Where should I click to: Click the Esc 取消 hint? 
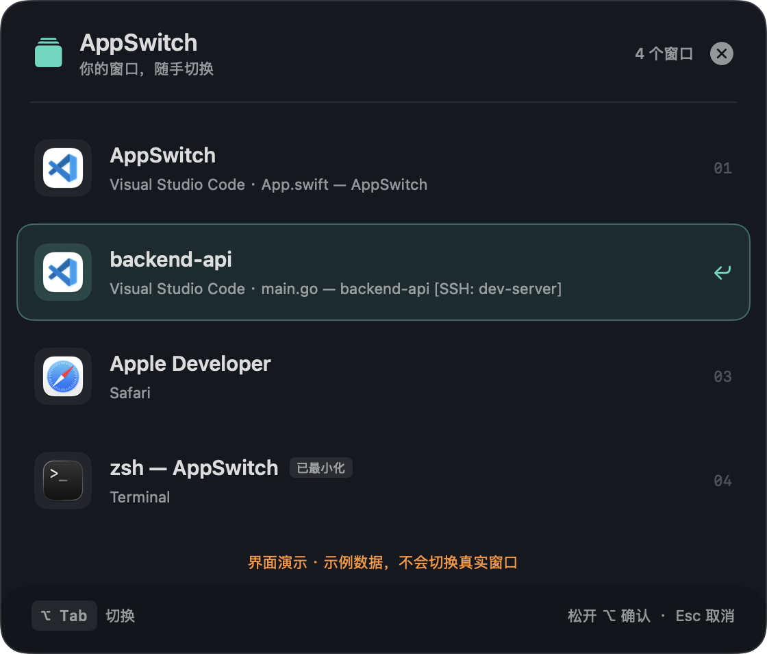pyautogui.click(x=705, y=616)
